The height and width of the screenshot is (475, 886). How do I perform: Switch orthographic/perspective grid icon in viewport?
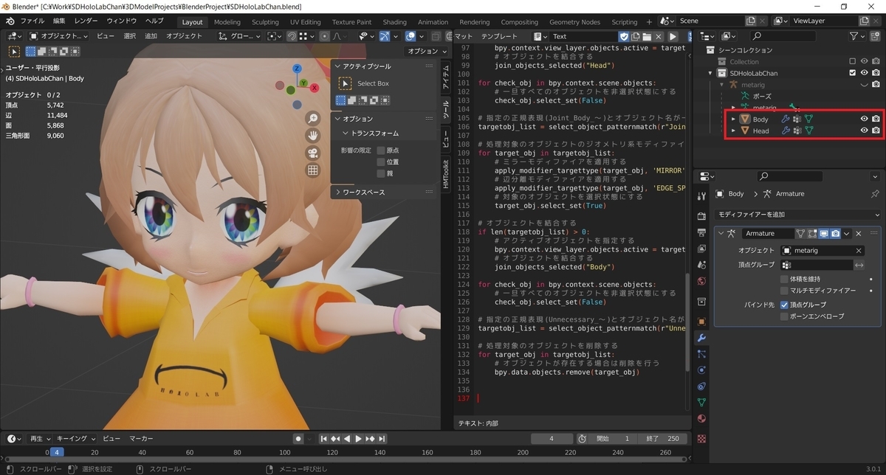click(313, 170)
